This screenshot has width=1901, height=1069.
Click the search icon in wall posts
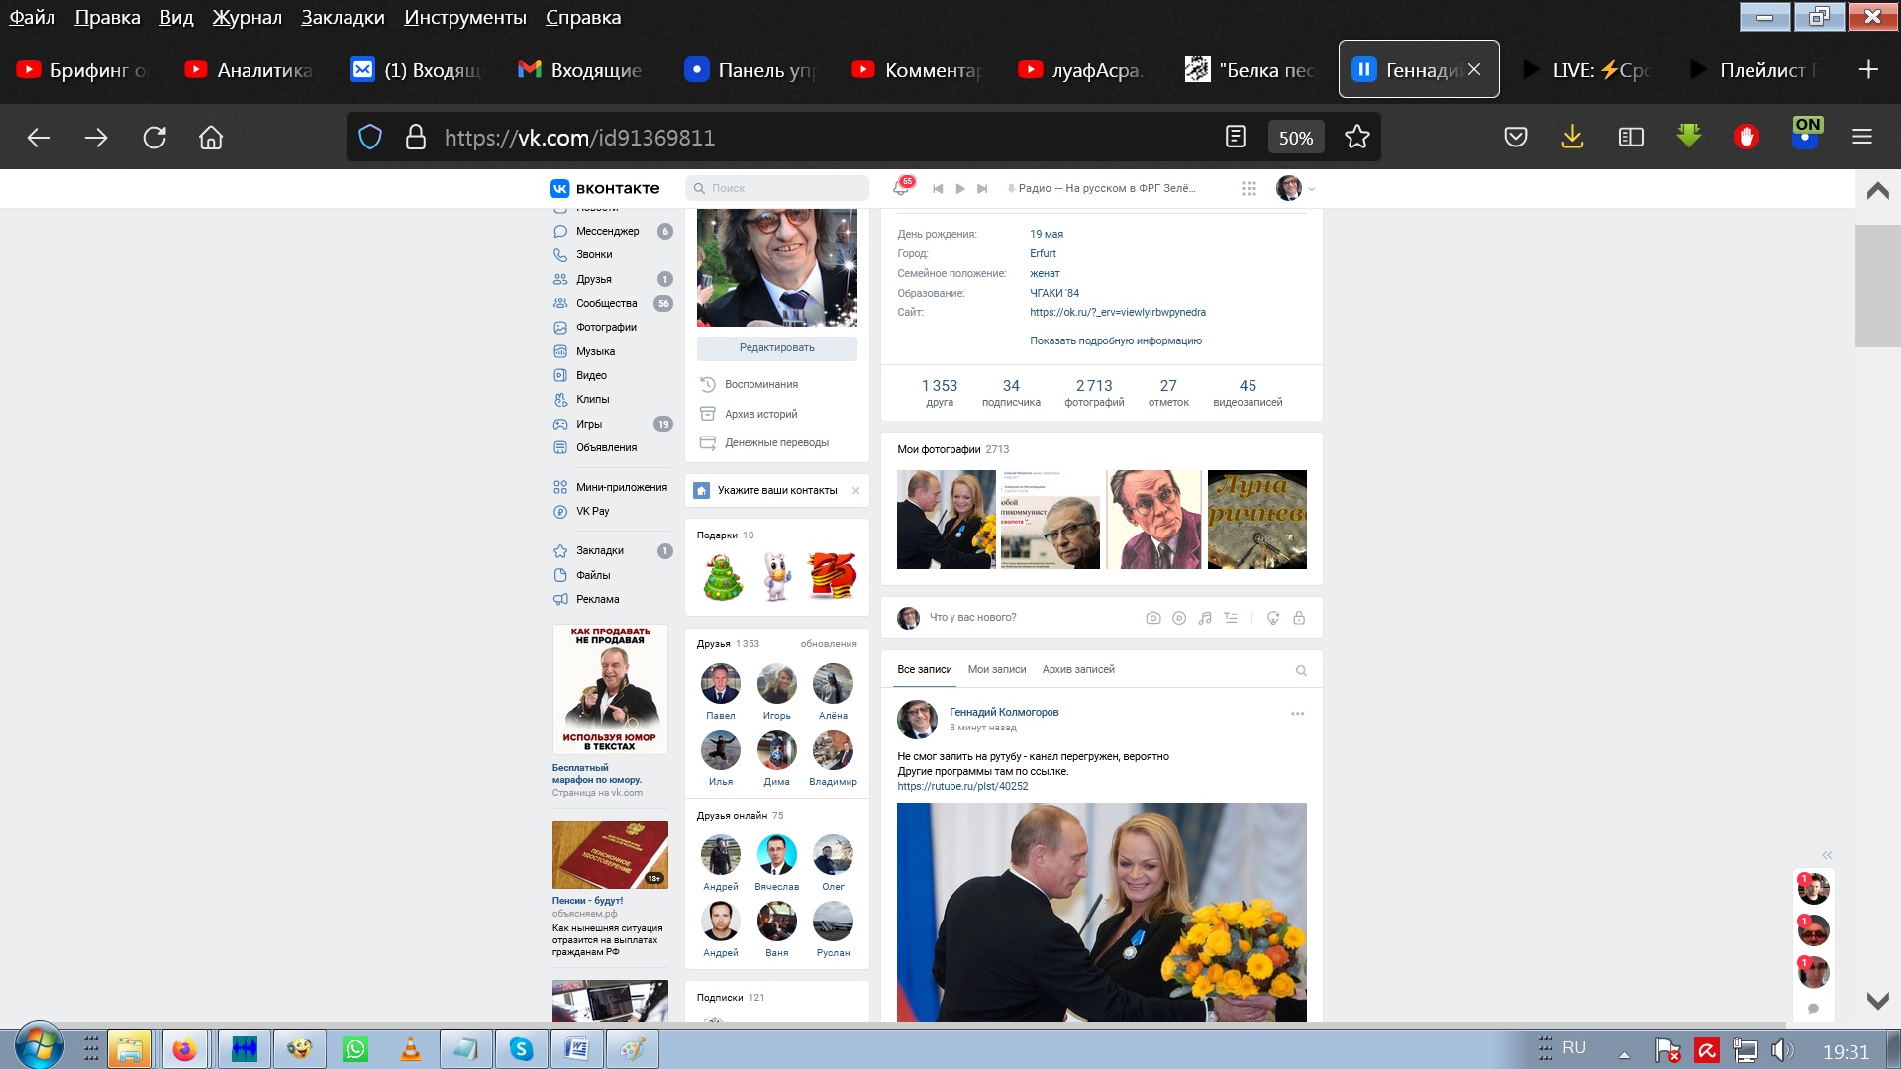(1301, 671)
